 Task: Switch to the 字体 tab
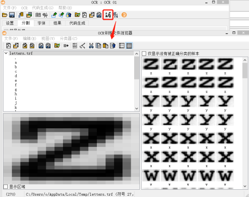tap(42, 23)
